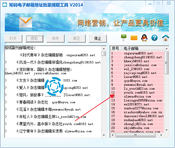175x148 pixels.
Task: Select row sunboy2277@sina.com in list
Action: 137,108
